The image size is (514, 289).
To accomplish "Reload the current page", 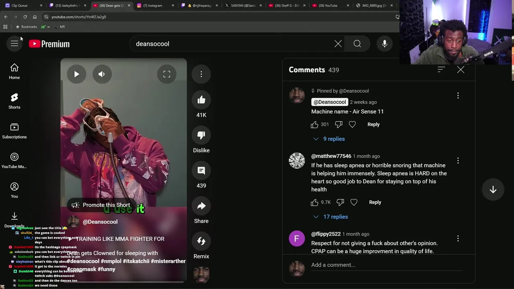I will point(25,17).
